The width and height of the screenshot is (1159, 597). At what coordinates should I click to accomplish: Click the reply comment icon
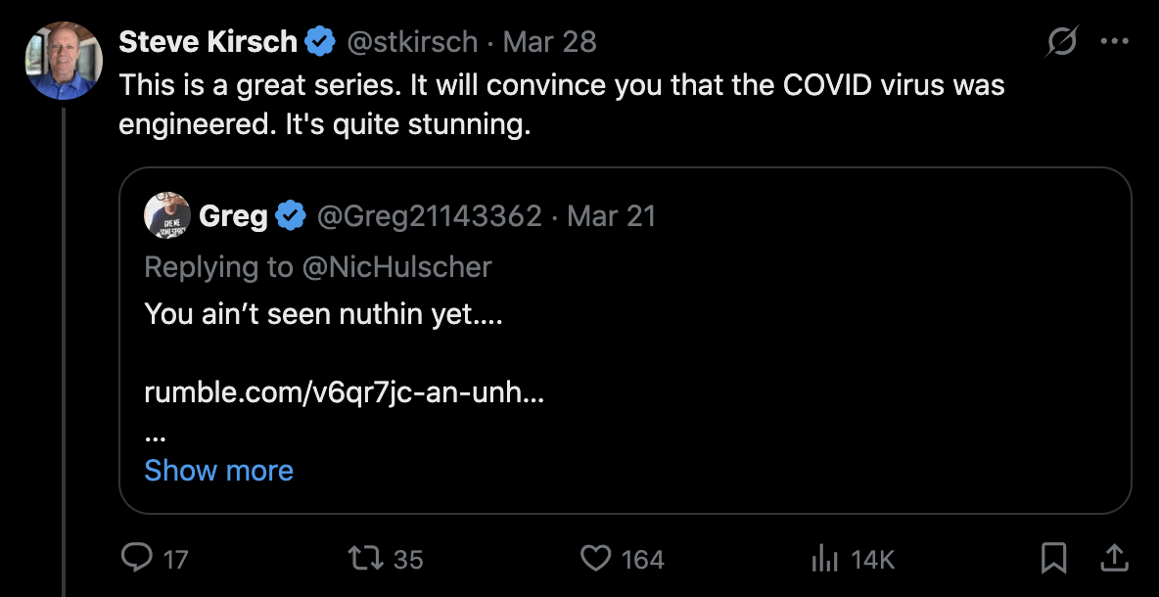pos(136,558)
